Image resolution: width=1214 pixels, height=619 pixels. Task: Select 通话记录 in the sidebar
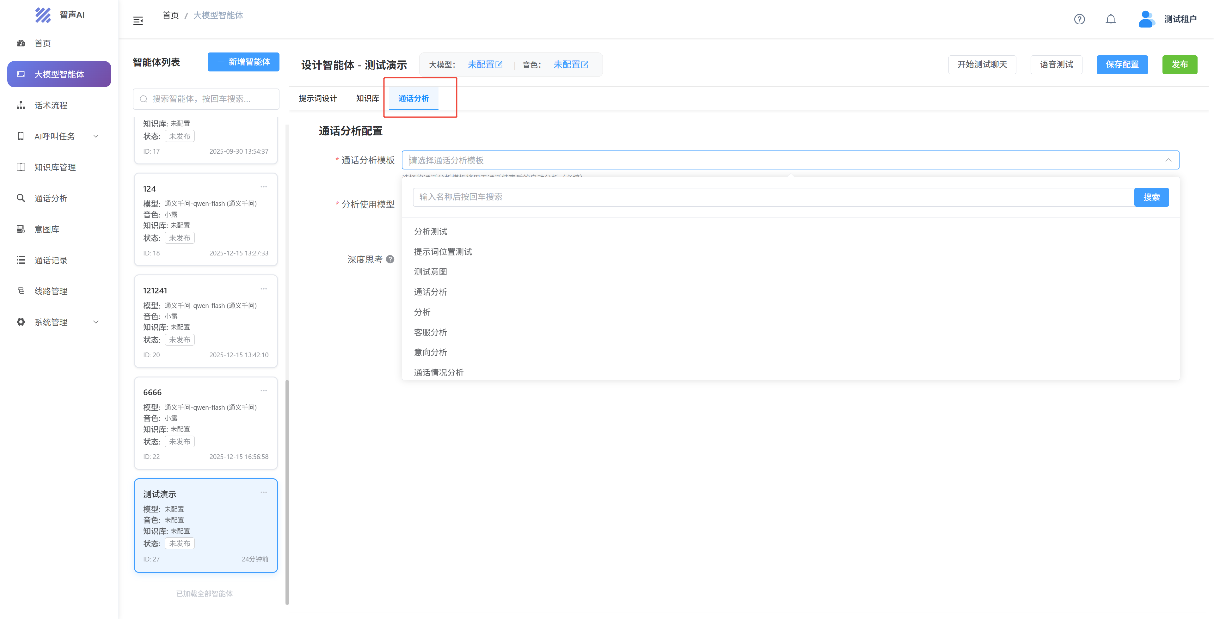21,260
